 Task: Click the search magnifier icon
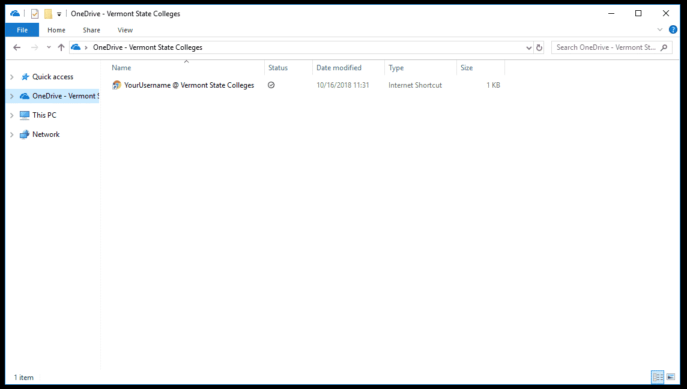(664, 47)
